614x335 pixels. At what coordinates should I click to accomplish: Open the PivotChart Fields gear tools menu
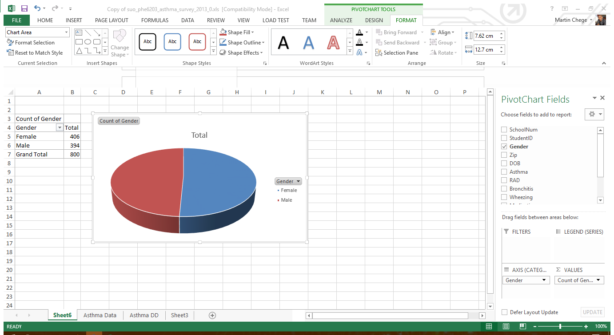point(595,114)
